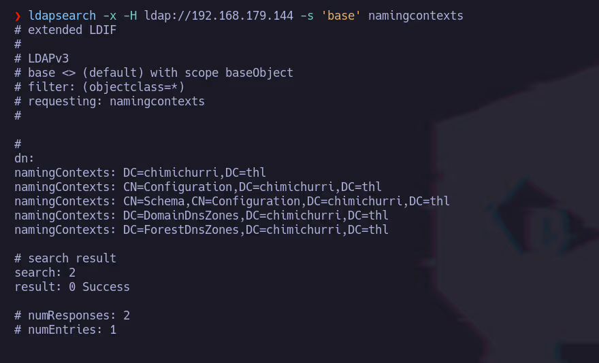This screenshot has width=599, height=363.
Task: Click the red prompt arrow symbol
Action: coord(18,16)
